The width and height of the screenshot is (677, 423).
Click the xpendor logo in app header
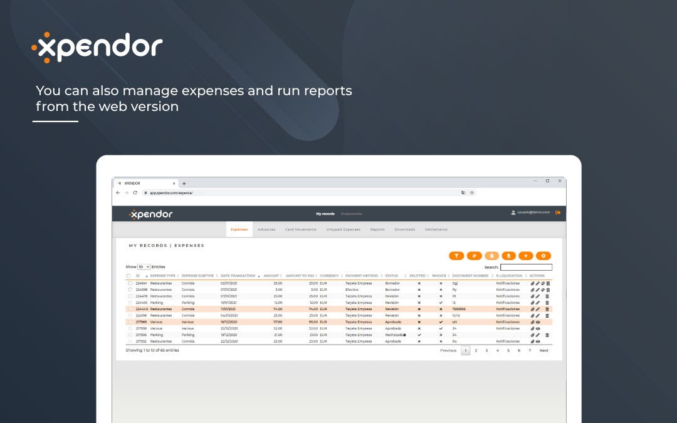coord(150,214)
